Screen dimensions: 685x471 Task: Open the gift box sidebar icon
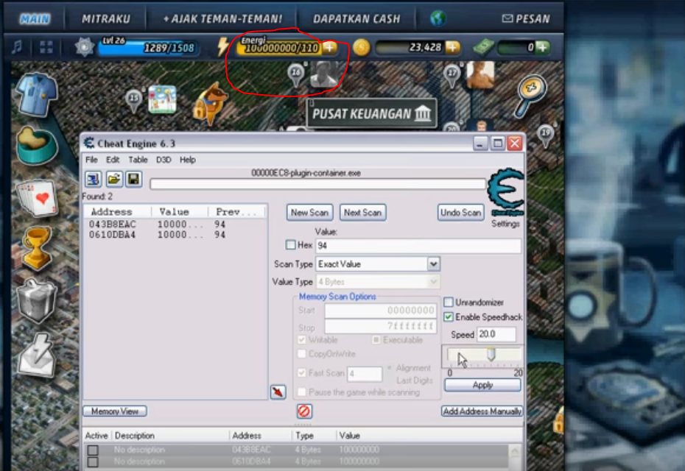tap(37, 301)
